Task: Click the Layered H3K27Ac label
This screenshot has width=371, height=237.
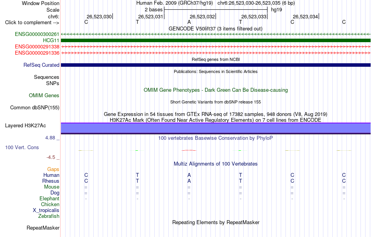Action: coord(25,126)
